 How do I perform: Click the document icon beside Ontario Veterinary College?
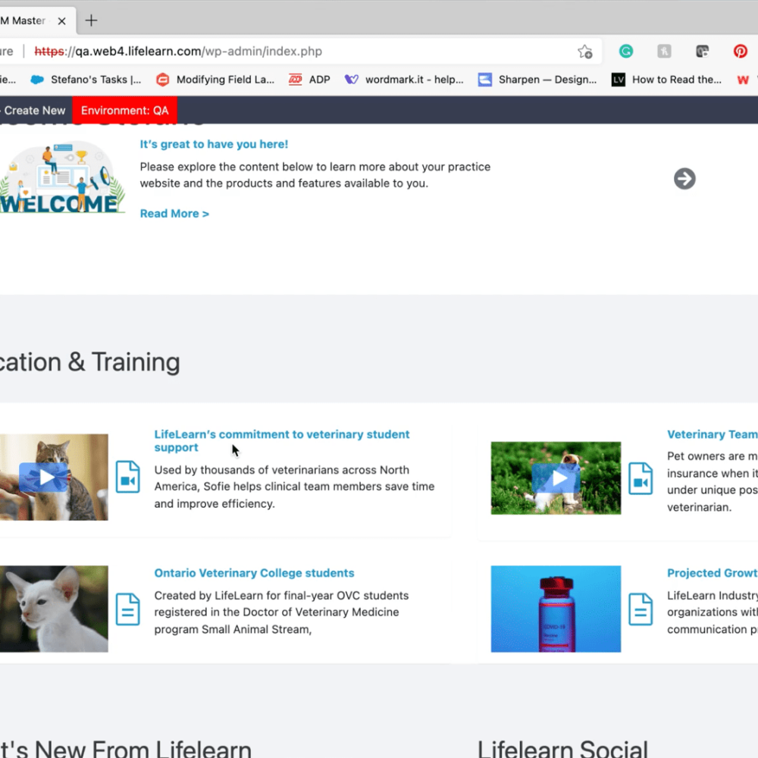127,609
